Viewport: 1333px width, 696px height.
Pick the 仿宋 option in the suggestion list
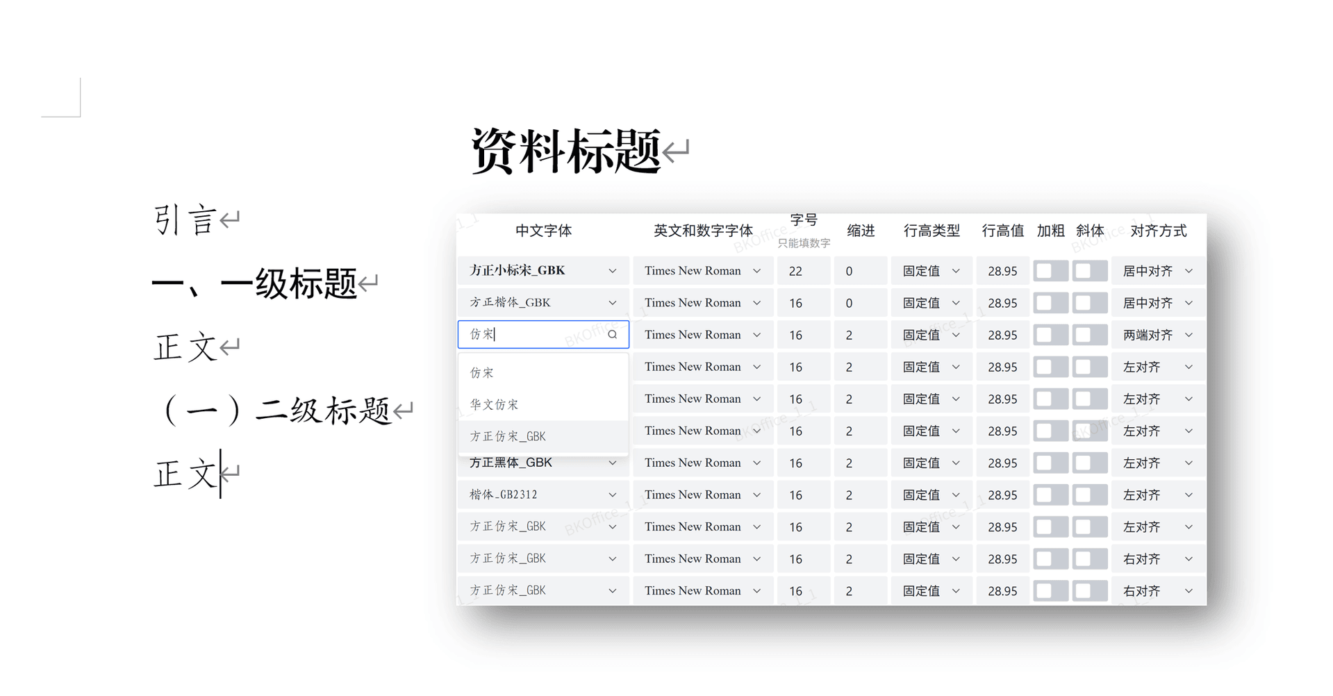coord(481,373)
